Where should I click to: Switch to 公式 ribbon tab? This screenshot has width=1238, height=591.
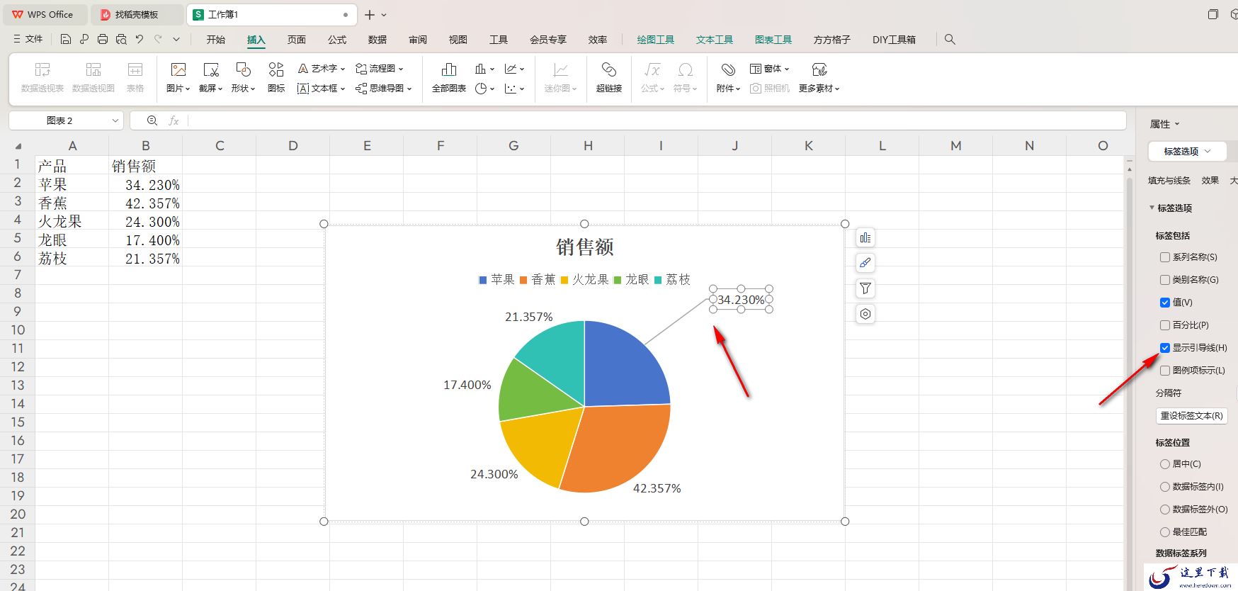pos(337,40)
